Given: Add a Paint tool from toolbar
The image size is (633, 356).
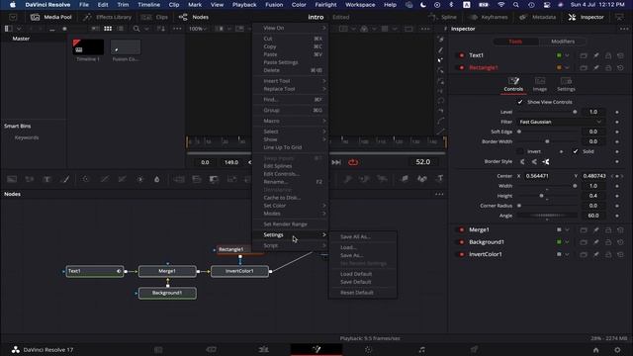Looking at the screenshot, I should (x=65, y=179).
